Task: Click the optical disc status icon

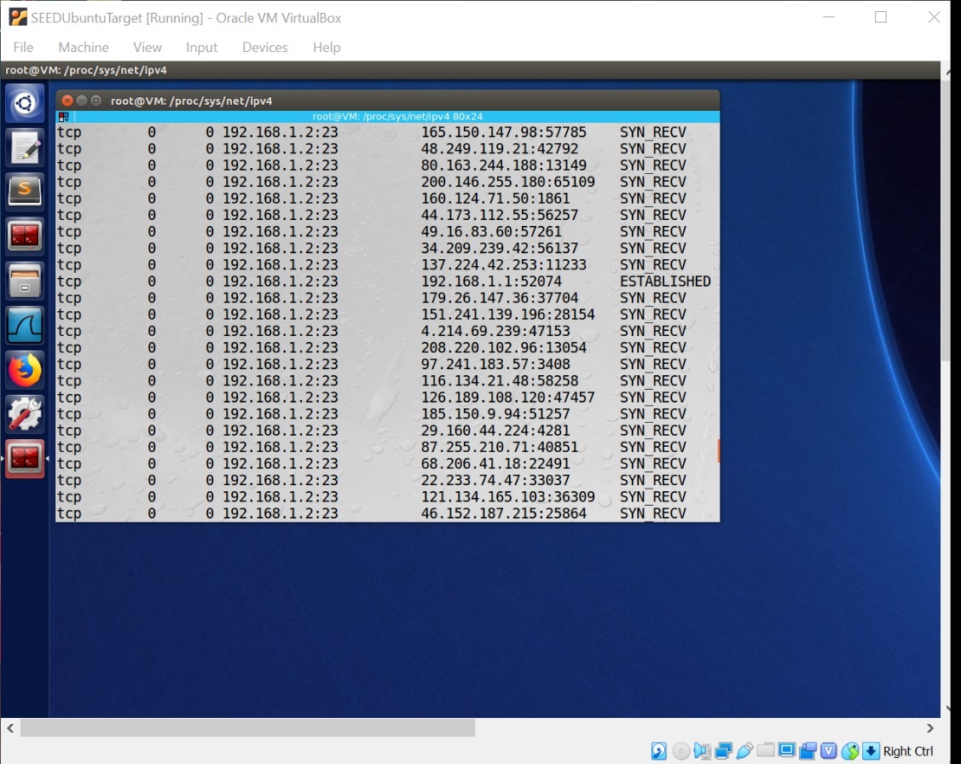Action: (681, 750)
